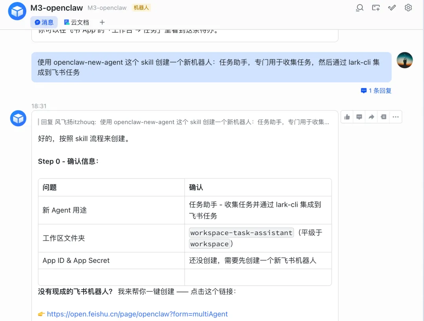Click the fourth icon in message toolbar

[x=384, y=117]
